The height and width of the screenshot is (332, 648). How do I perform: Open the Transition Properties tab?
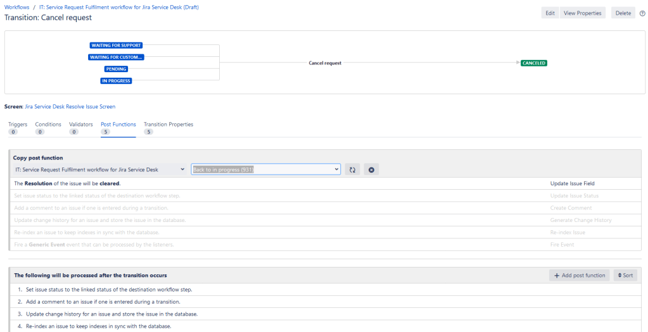[168, 125]
